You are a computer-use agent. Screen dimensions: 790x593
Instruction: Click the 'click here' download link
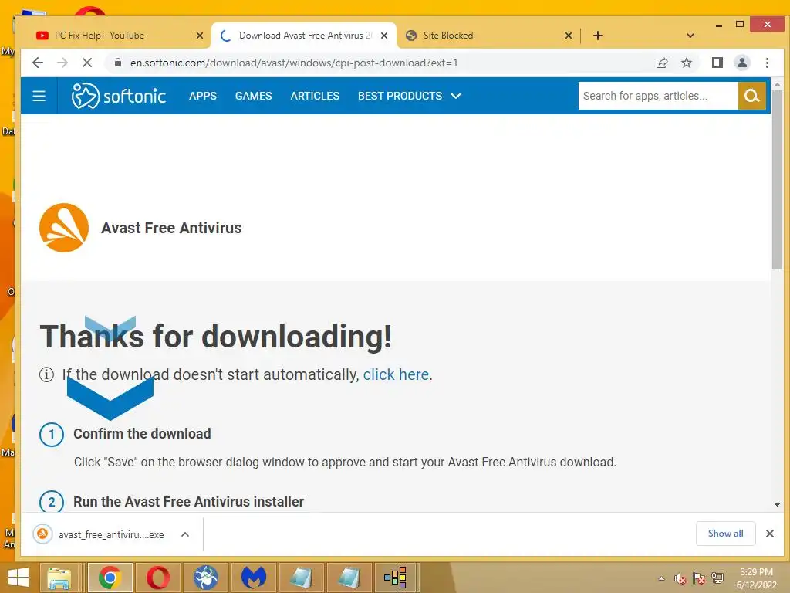point(396,374)
